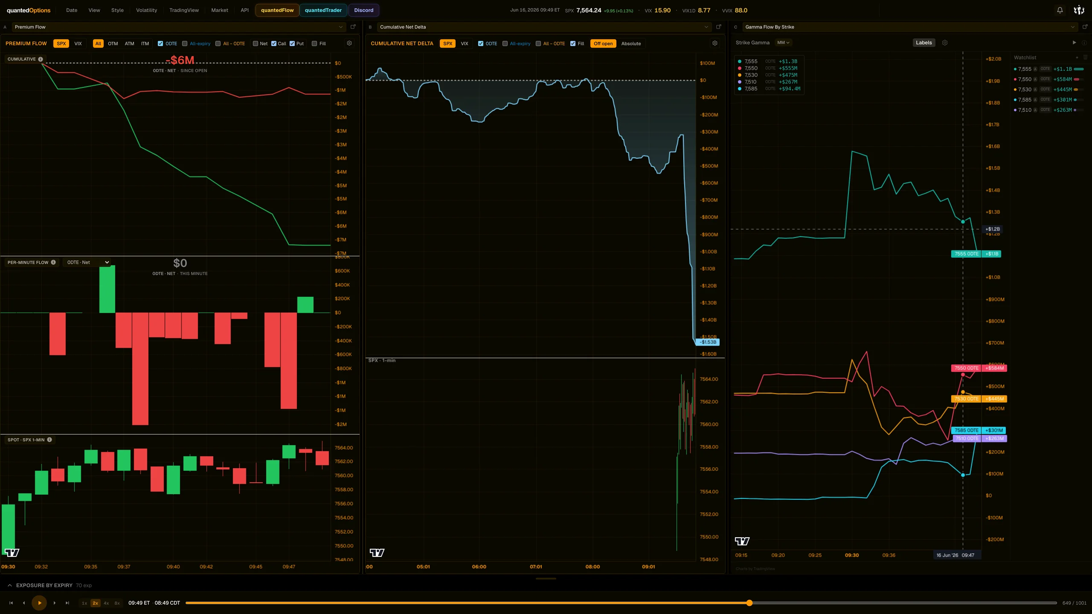Open the Discord link
This screenshot has width=1092, height=614.
[x=364, y=10]
